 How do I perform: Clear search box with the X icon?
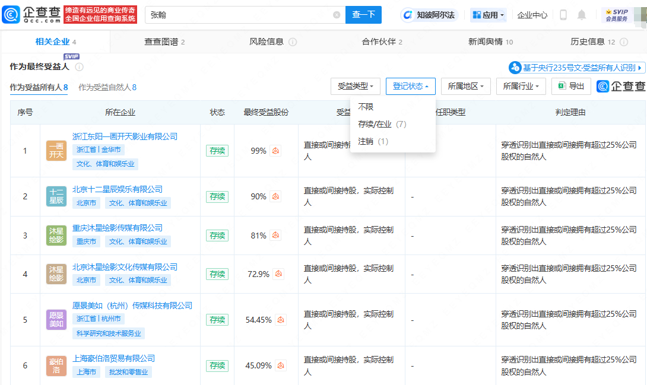(x=337, y=15)
